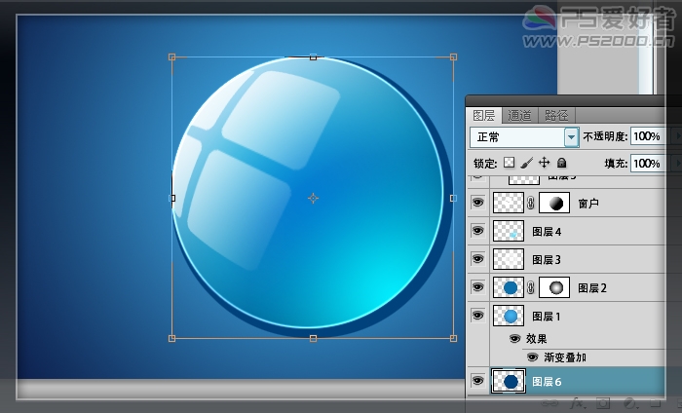This screenshot has height=413, width=682.
Task: Toggle 效果 effects visibility eye
Action: [x=515, y=339]
